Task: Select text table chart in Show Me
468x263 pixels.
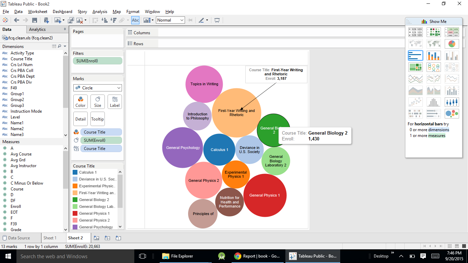Action: click(415, 33)
